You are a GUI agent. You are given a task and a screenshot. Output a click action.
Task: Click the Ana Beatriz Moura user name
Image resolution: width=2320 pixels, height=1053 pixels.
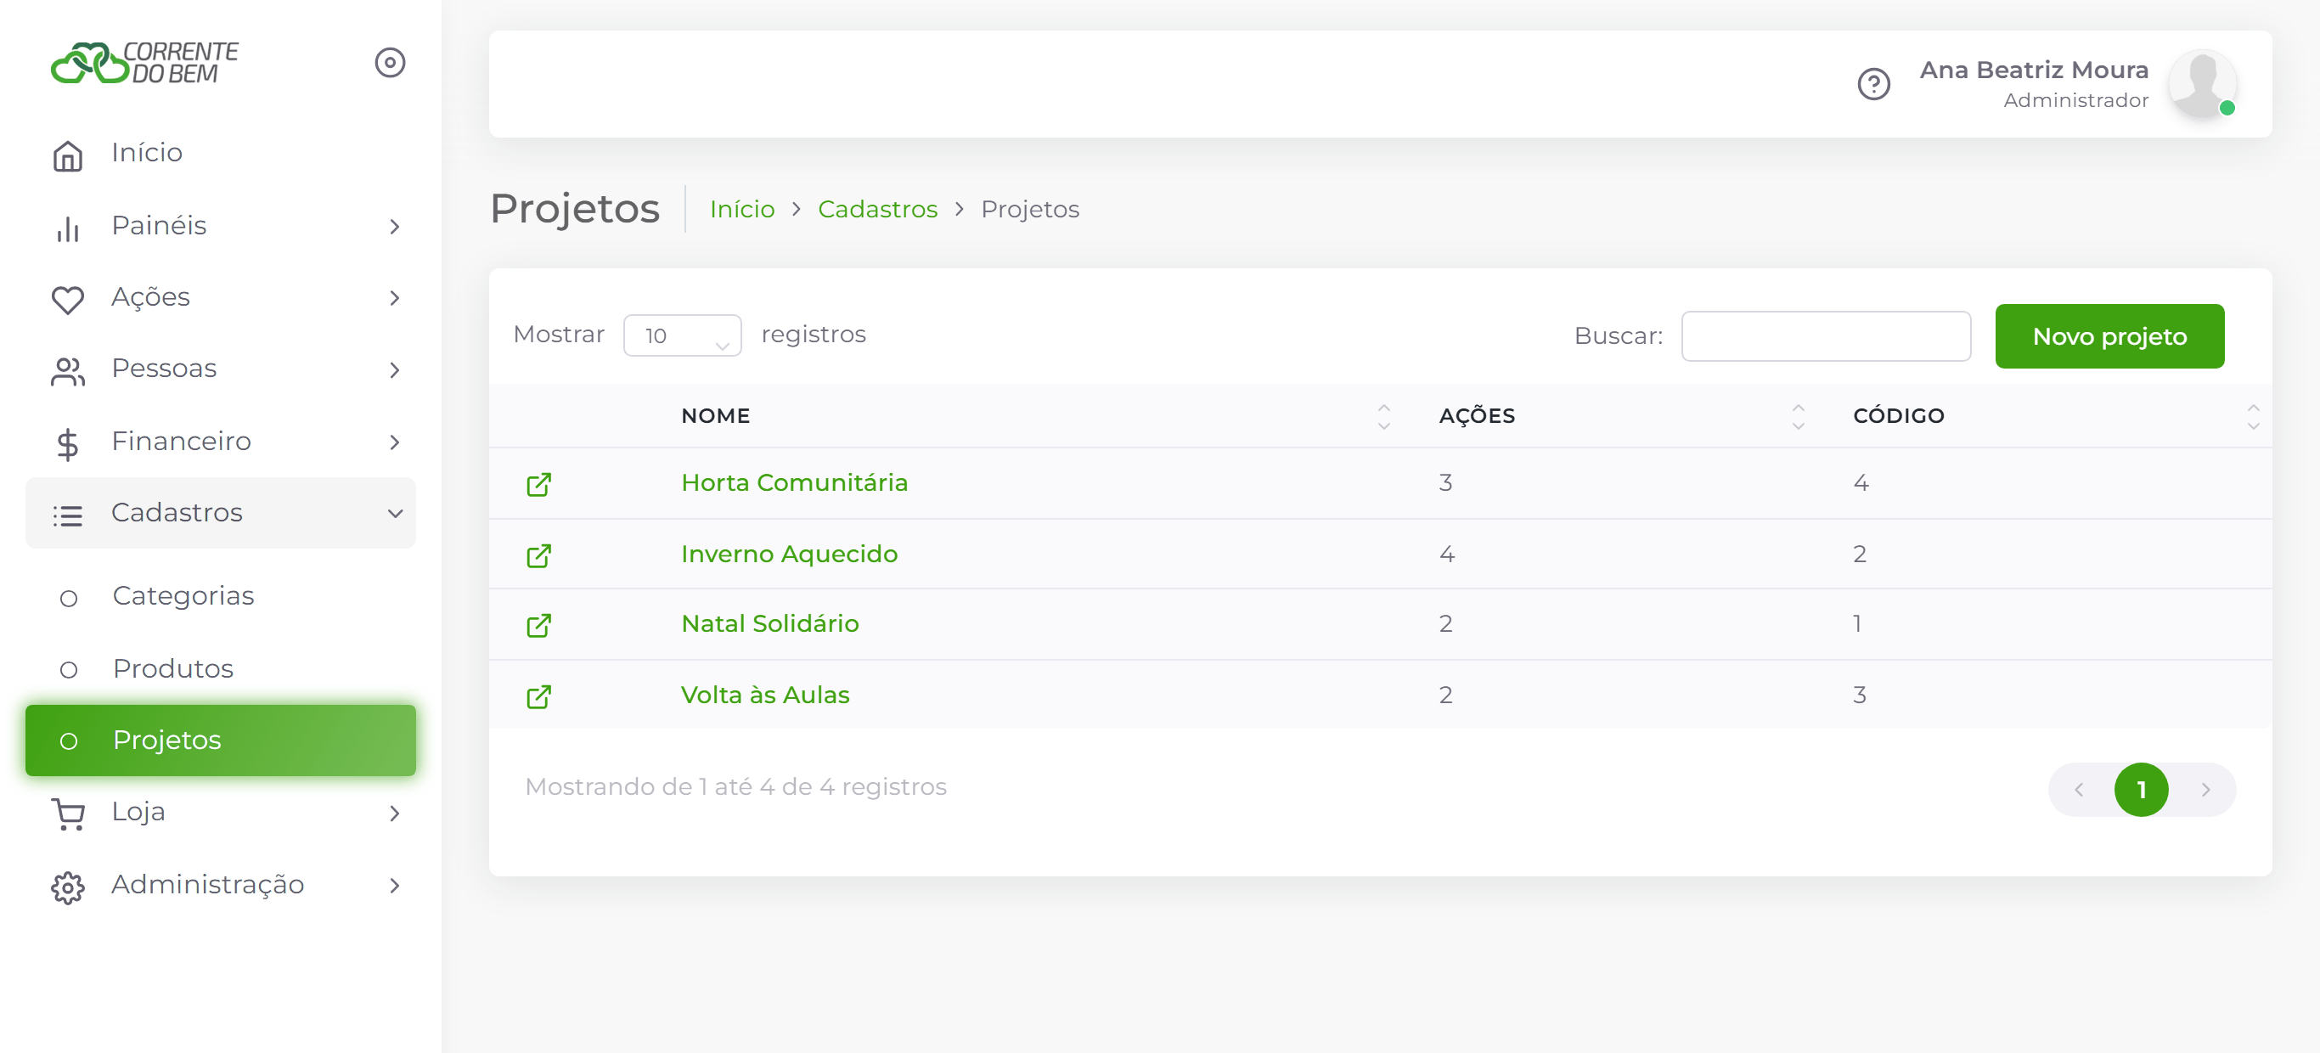tap(2034, 70)
